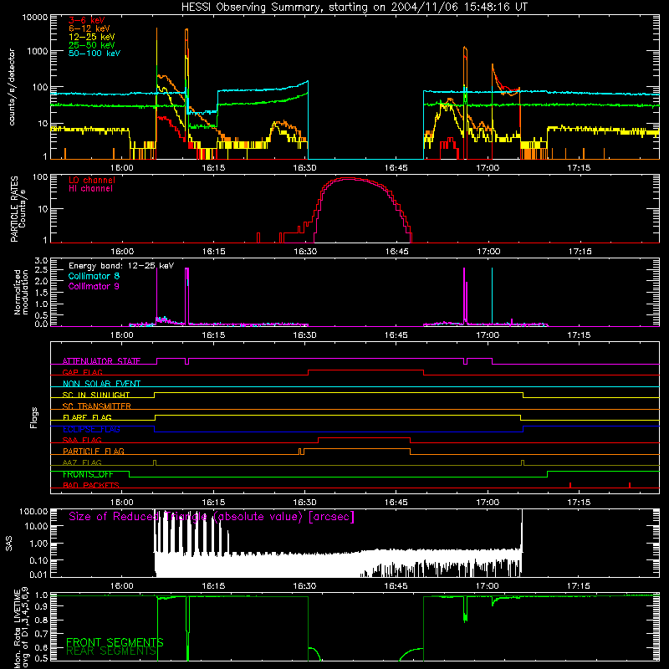Select the "Collimator 8" legend entry

(94, 276)
